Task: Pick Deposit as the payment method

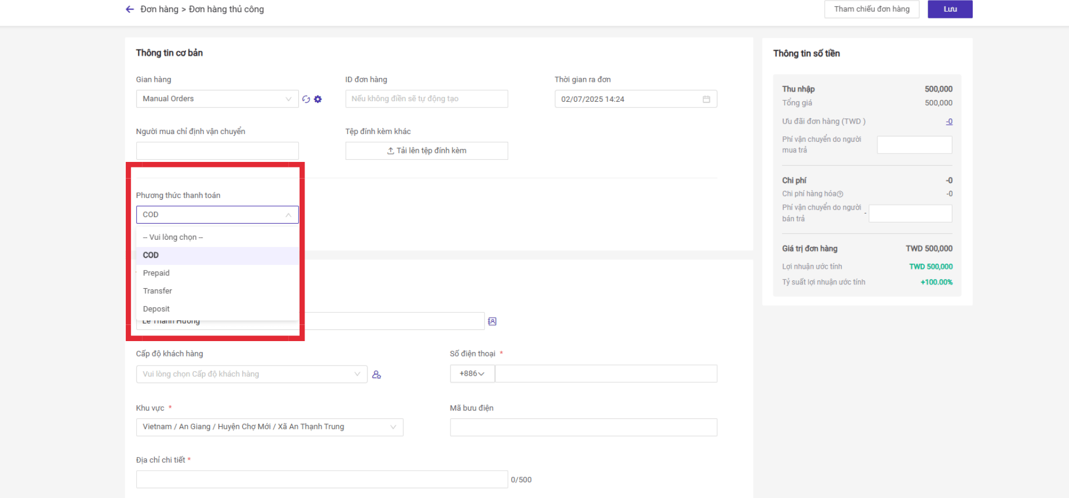Action: tap(156, 309)
